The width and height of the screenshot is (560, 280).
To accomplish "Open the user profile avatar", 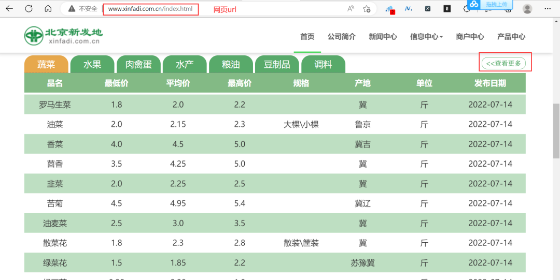I will click(527, 9).
